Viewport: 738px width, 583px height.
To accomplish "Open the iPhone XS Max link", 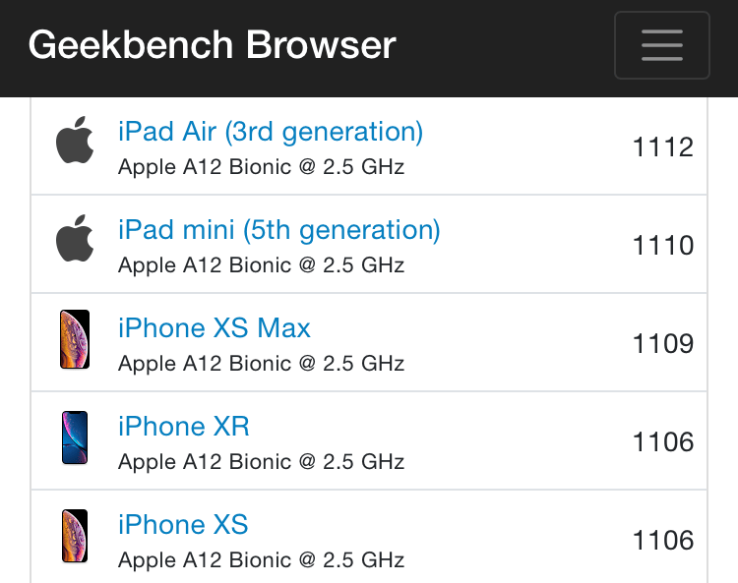I will (x=215, y=327).
